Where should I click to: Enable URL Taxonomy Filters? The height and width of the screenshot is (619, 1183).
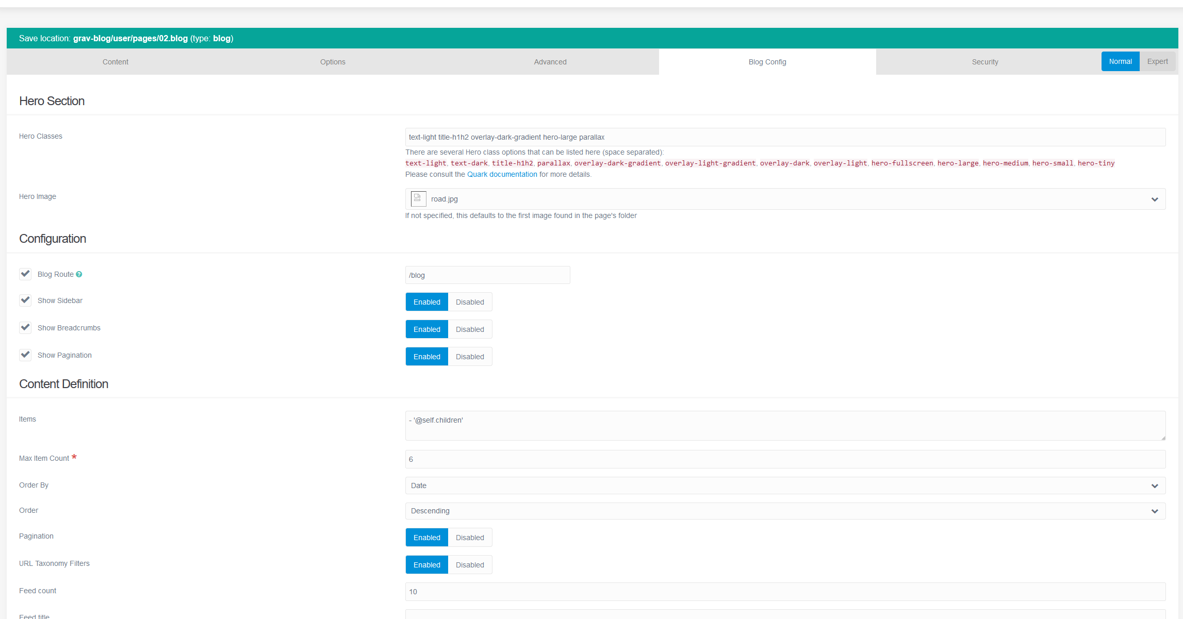427,565
